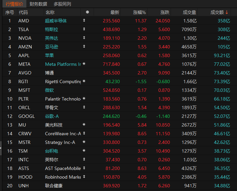
Task: Open the 多股同列 tab
Action: pos(62,4)
